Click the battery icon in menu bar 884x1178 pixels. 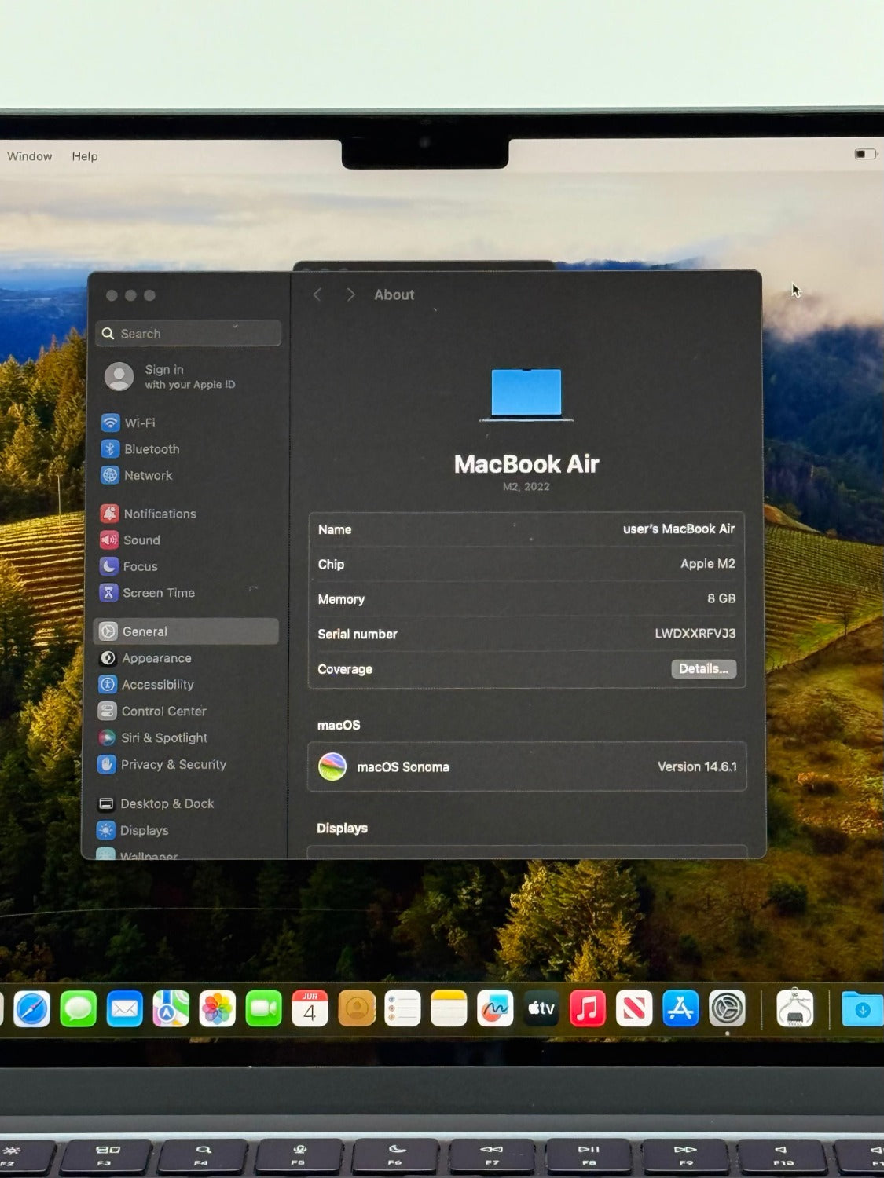coord(866,154)
